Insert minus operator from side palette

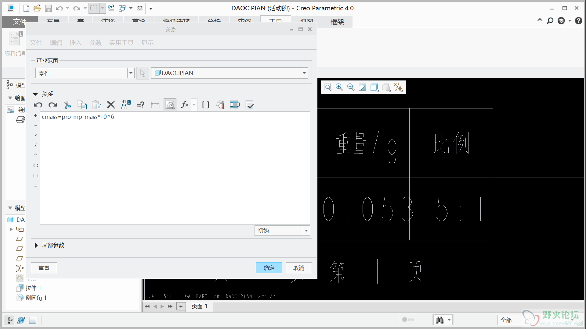point(36,126)
